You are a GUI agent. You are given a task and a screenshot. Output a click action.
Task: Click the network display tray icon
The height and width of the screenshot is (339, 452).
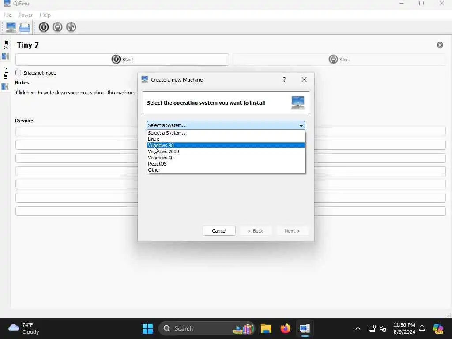[x=372, y=328]
